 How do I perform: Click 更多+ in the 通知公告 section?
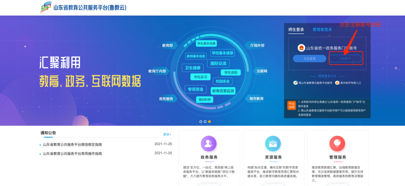coord(167,134)
